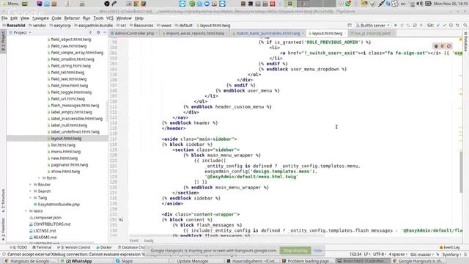Open the Database side tool window
The image size is (469, 264).
tap(466, 42)
